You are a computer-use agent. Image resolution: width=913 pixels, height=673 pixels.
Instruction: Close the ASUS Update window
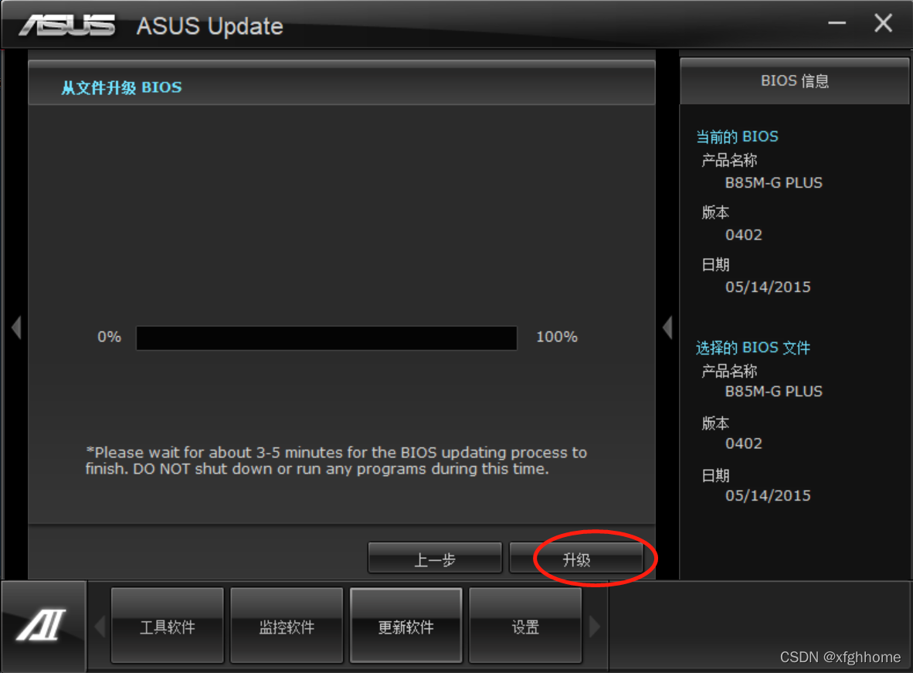coord(883,23)
